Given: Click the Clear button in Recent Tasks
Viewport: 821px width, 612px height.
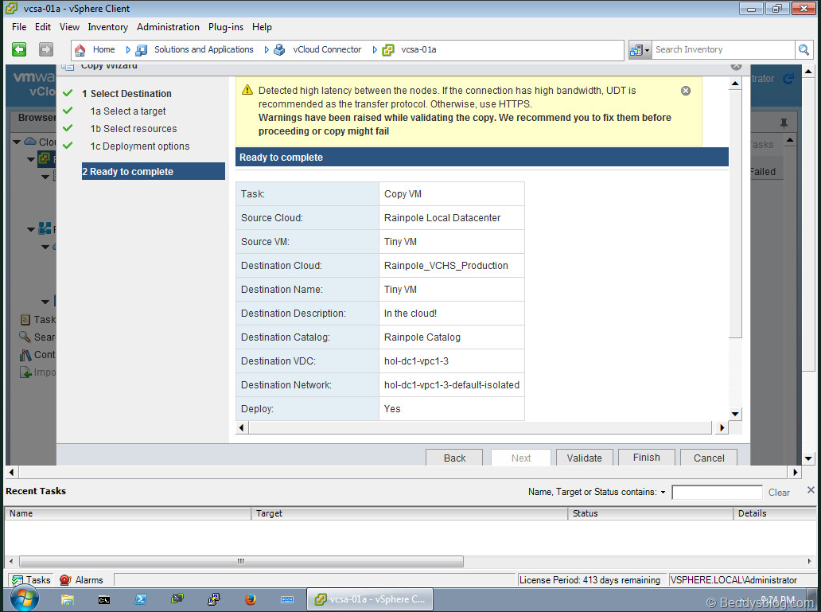Looking at the screenshot, I should (x=779, y=493).
